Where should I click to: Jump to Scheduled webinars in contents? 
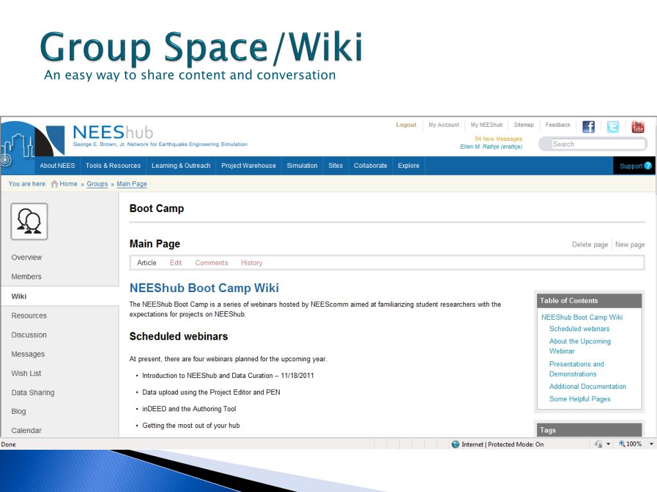point(579,329)
